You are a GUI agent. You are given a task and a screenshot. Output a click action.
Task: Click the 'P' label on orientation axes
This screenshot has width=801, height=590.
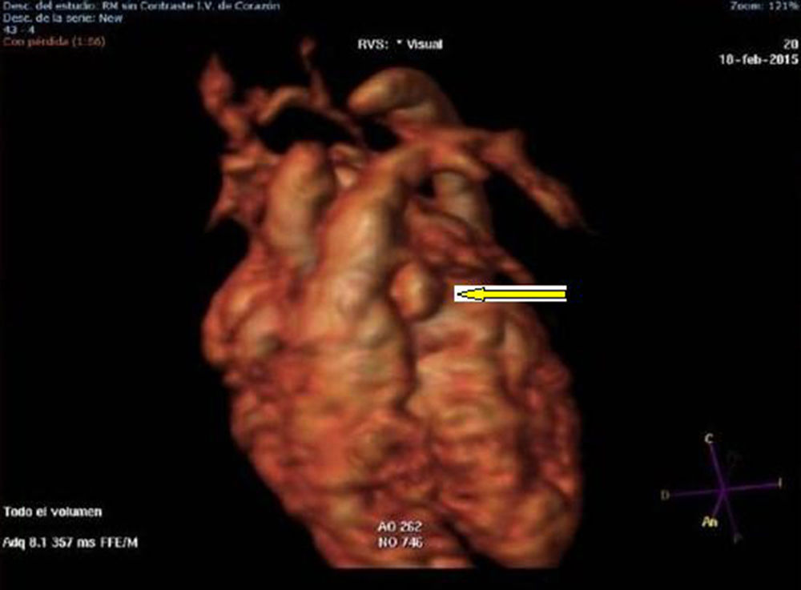pyautogui.click(x=736, y=539)
